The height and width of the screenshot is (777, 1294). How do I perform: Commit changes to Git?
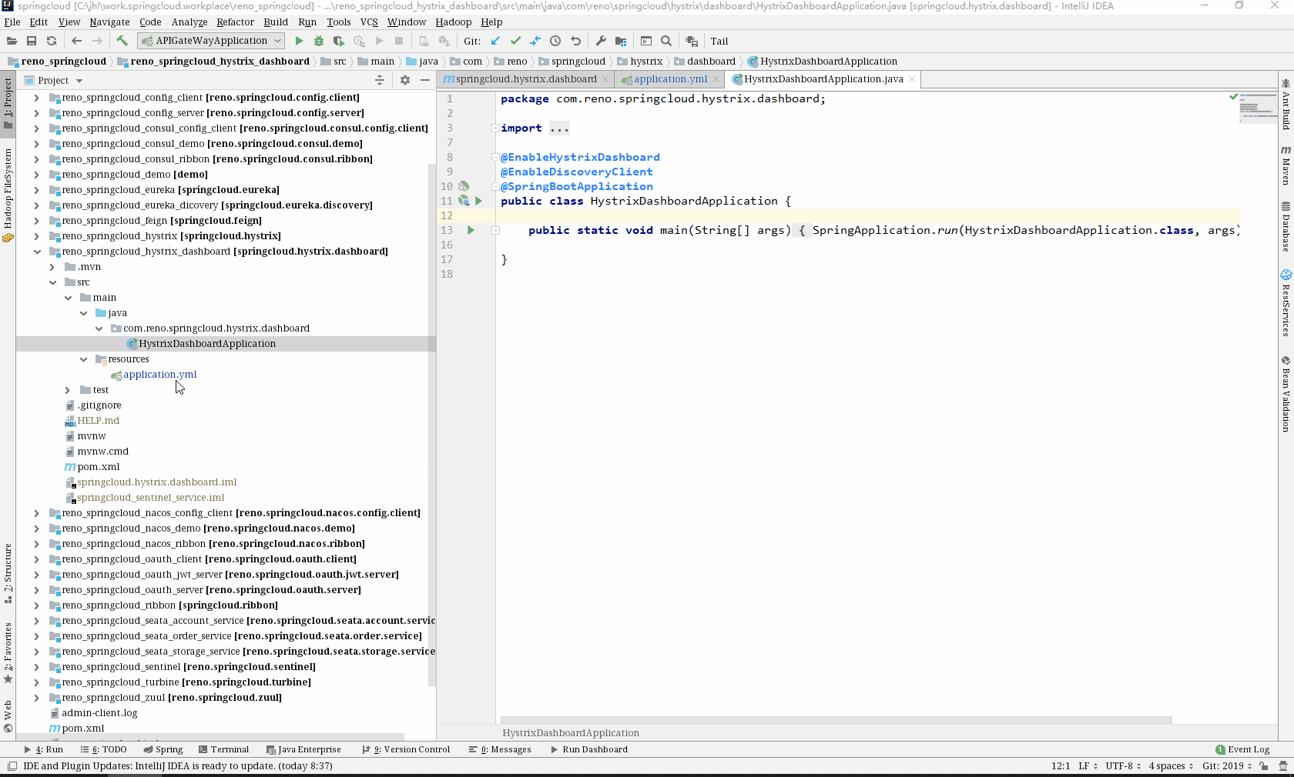[x=515, y=41]
